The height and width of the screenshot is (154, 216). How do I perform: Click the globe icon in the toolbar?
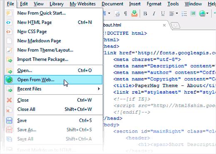point(202,13)
